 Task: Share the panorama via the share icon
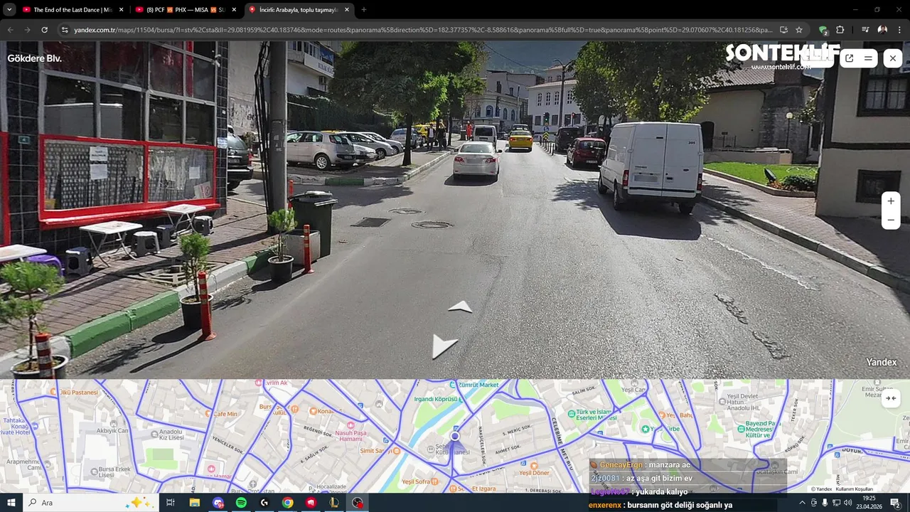(x=849, y=58)
